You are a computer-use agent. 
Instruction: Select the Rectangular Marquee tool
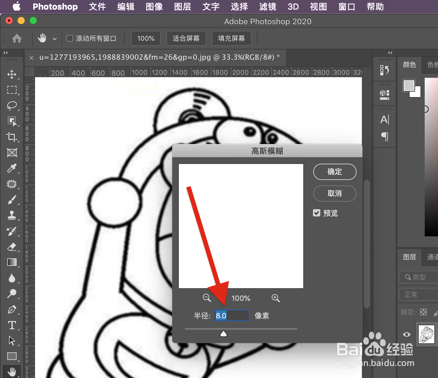(12, 90)
